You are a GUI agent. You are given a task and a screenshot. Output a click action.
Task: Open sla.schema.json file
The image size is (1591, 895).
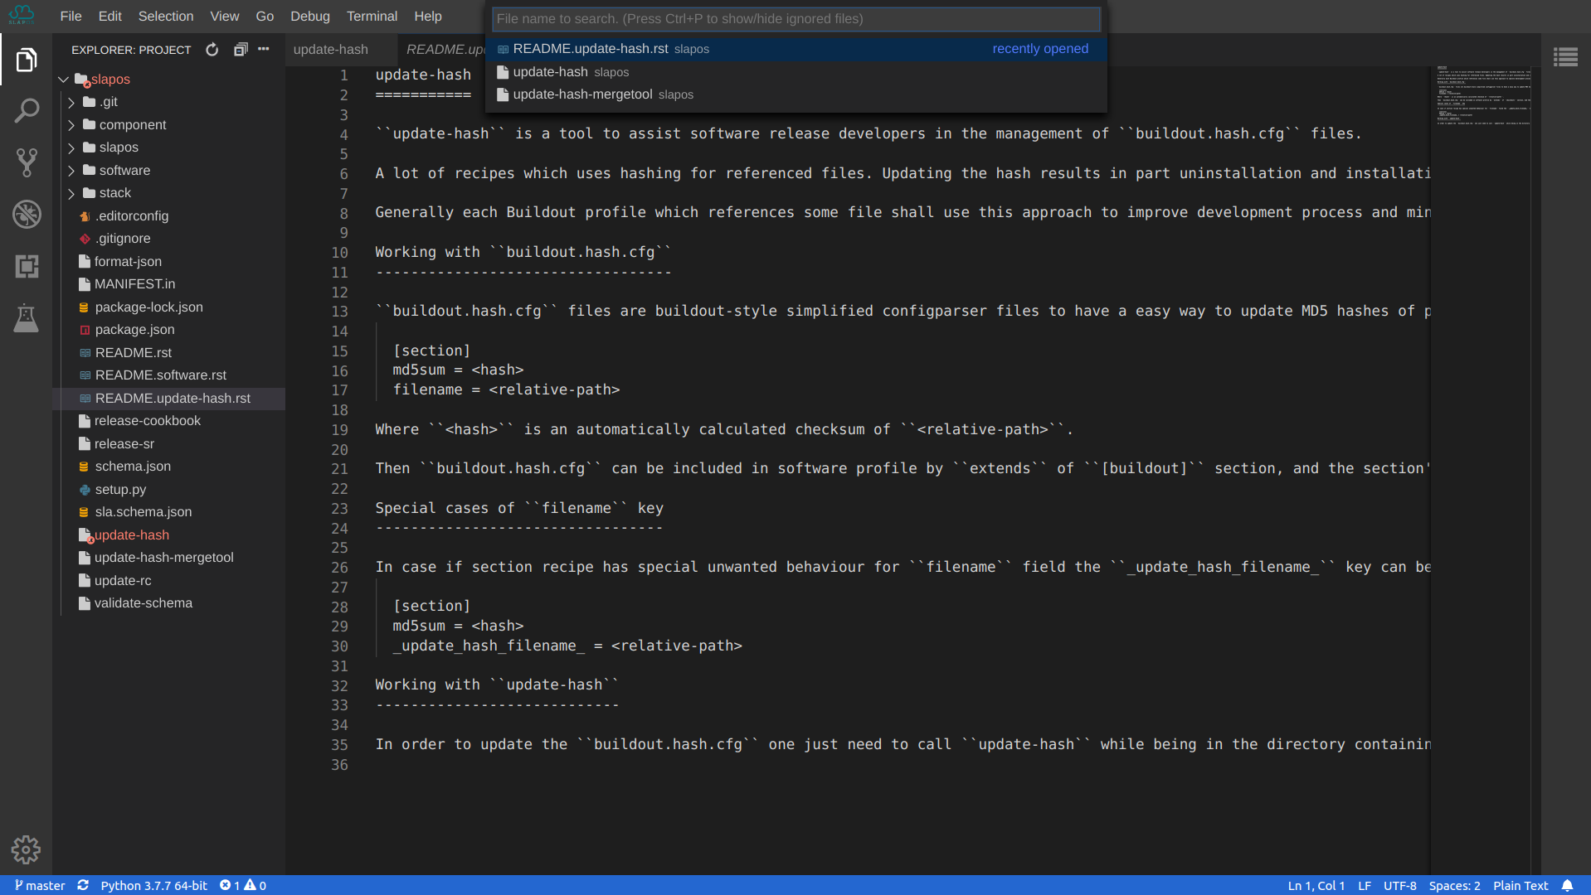[x=169, y=512]
